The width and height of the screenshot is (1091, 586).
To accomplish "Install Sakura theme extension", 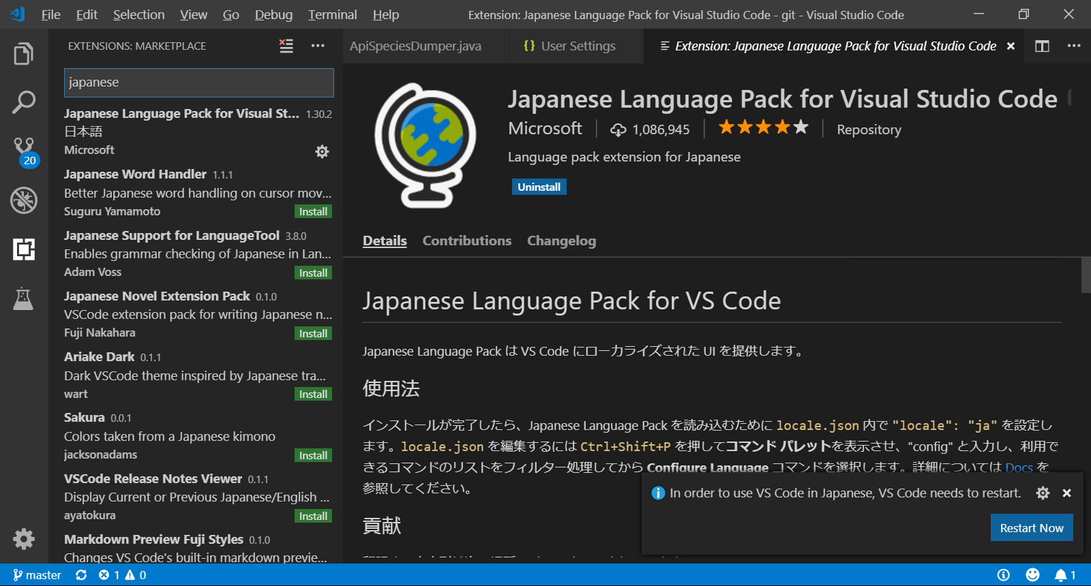I will [x=313, y=455].
